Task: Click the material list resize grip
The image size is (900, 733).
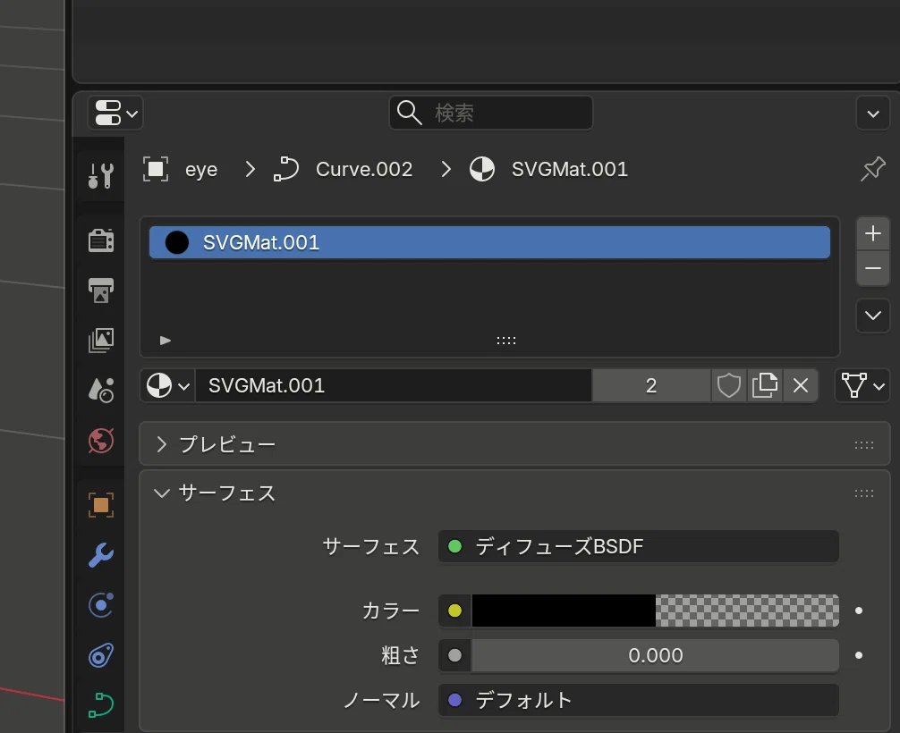Action: coord(506,341)
